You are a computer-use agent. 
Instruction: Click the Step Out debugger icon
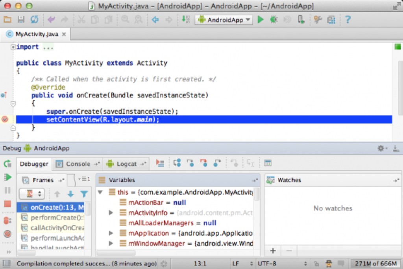(216, 163)
